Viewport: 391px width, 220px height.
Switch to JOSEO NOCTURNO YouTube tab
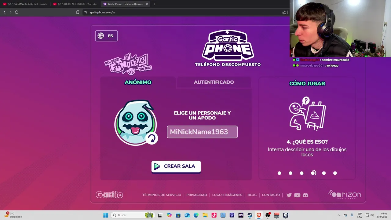coord(75,4)
